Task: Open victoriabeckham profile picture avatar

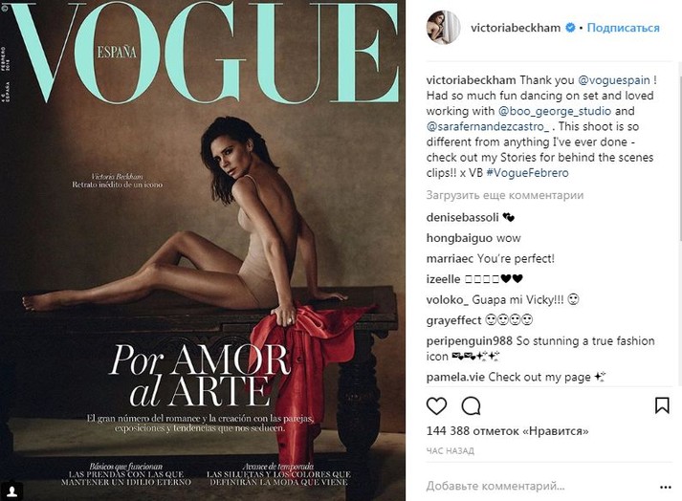Action: coord(443,28)
